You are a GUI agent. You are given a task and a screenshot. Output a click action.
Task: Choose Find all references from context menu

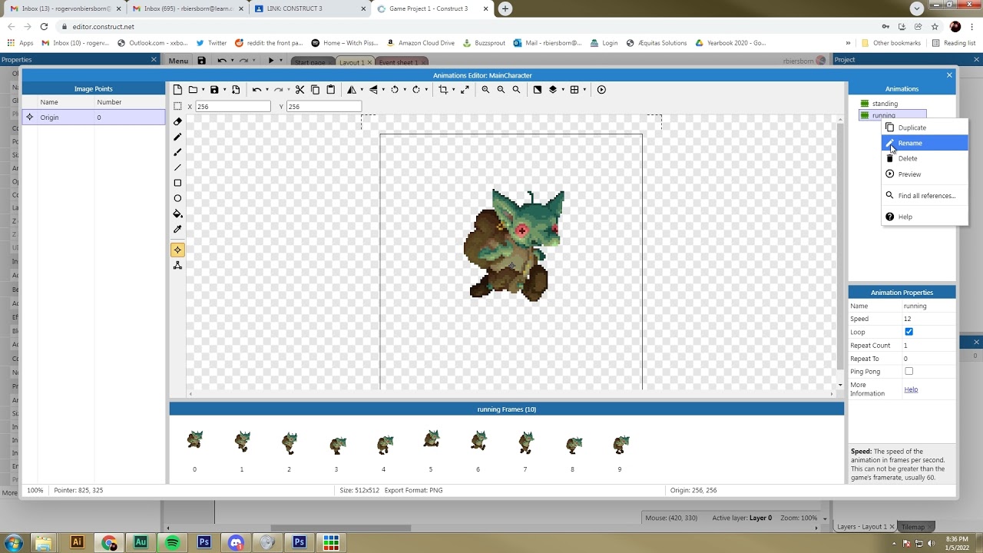(x=925, y=195)
